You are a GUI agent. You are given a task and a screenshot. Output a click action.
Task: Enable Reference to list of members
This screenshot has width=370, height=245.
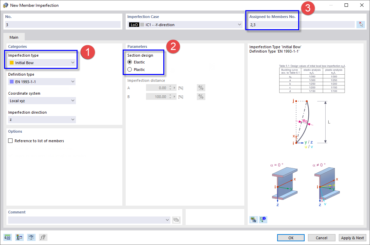(x=10, y=140)
